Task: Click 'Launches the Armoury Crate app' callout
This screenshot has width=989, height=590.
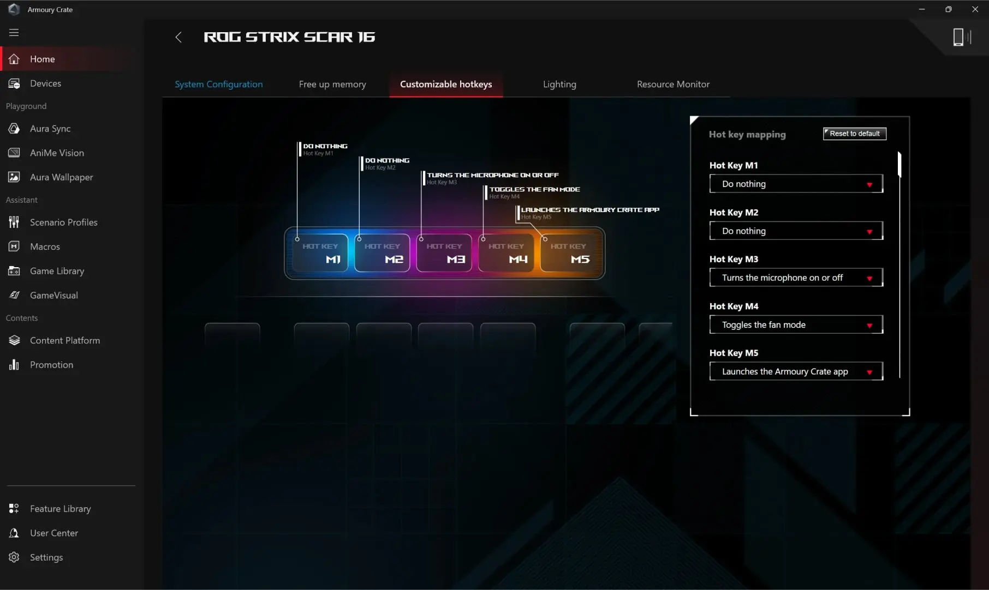Action: 590,209
